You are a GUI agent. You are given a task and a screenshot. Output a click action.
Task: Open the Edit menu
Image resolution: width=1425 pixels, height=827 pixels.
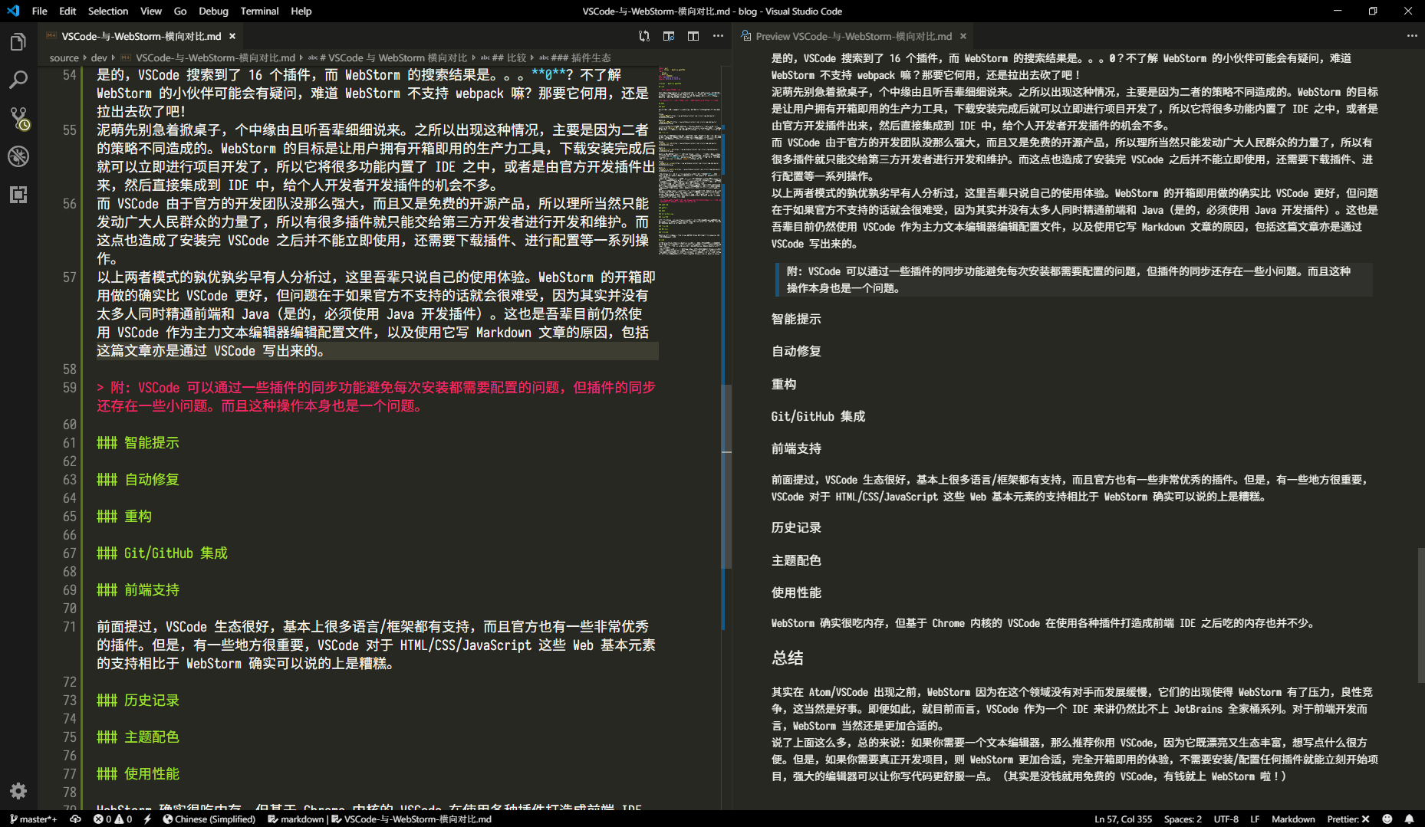(67, 11)
